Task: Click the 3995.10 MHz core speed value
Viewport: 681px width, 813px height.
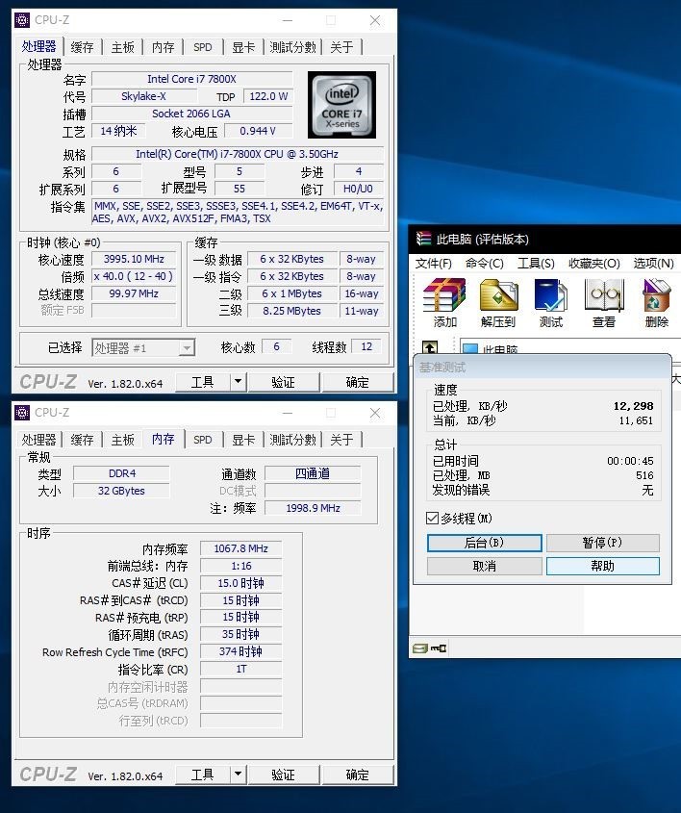Action: tap(134, 259)
